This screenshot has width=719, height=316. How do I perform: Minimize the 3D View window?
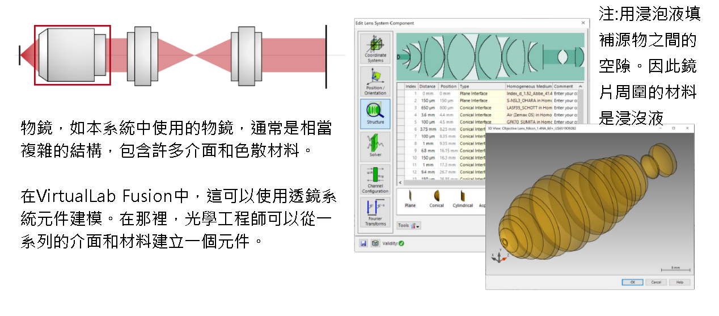coord(662,128)
